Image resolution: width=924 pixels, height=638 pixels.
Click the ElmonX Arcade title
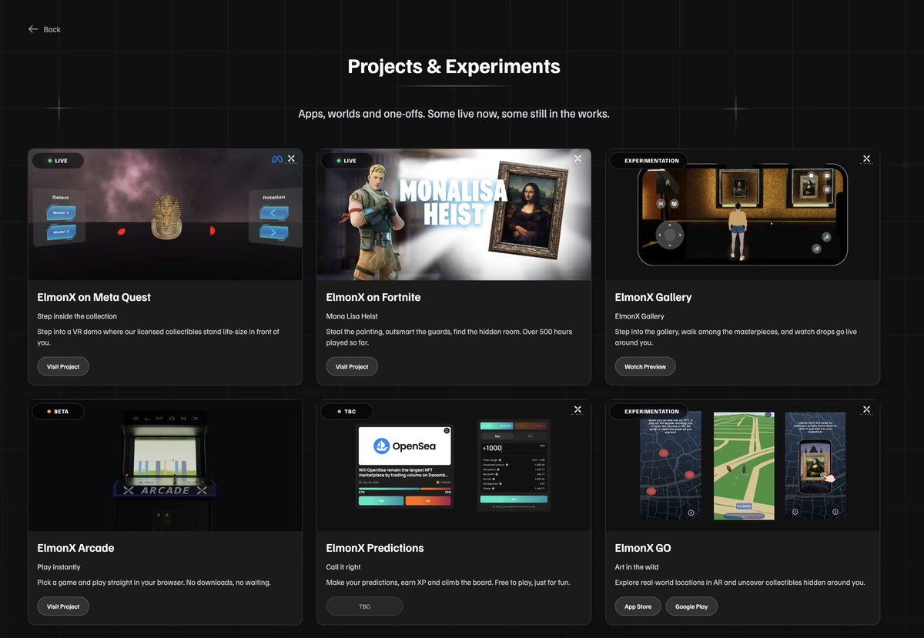click(75, 548)
